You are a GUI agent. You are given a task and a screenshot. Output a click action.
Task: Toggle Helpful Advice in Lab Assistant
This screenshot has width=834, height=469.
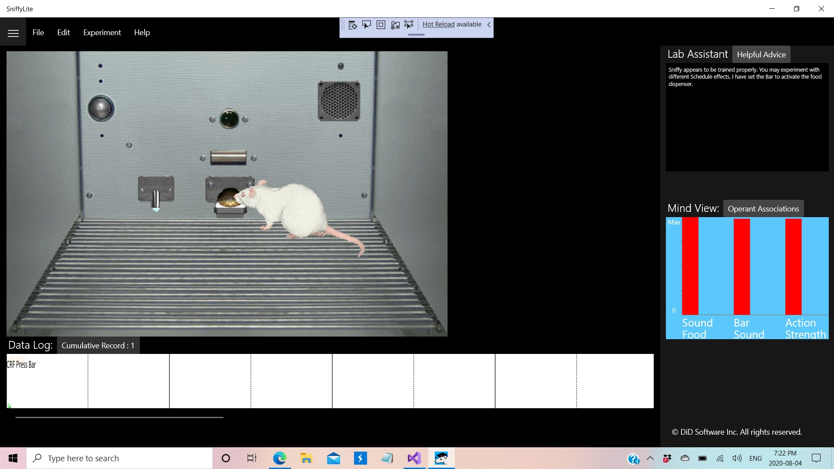pyautogui.click(x=761, y=54)
